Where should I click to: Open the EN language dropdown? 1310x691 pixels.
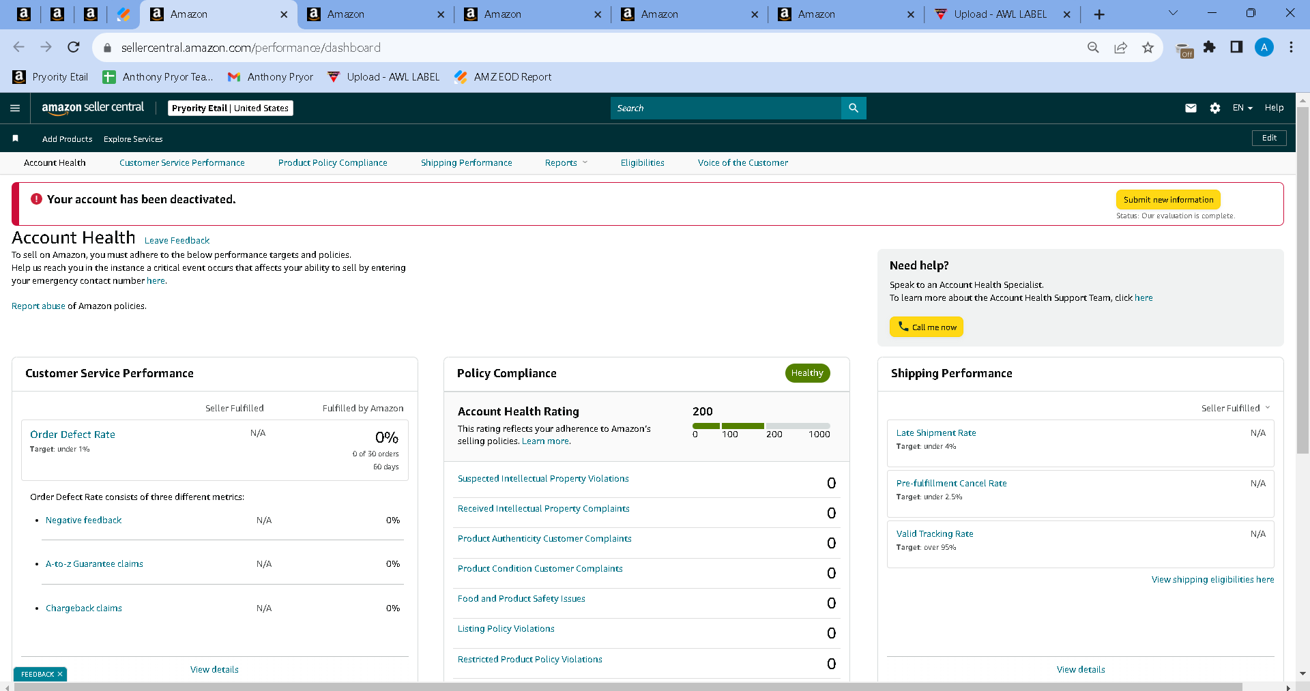[x=1242, y=108]
